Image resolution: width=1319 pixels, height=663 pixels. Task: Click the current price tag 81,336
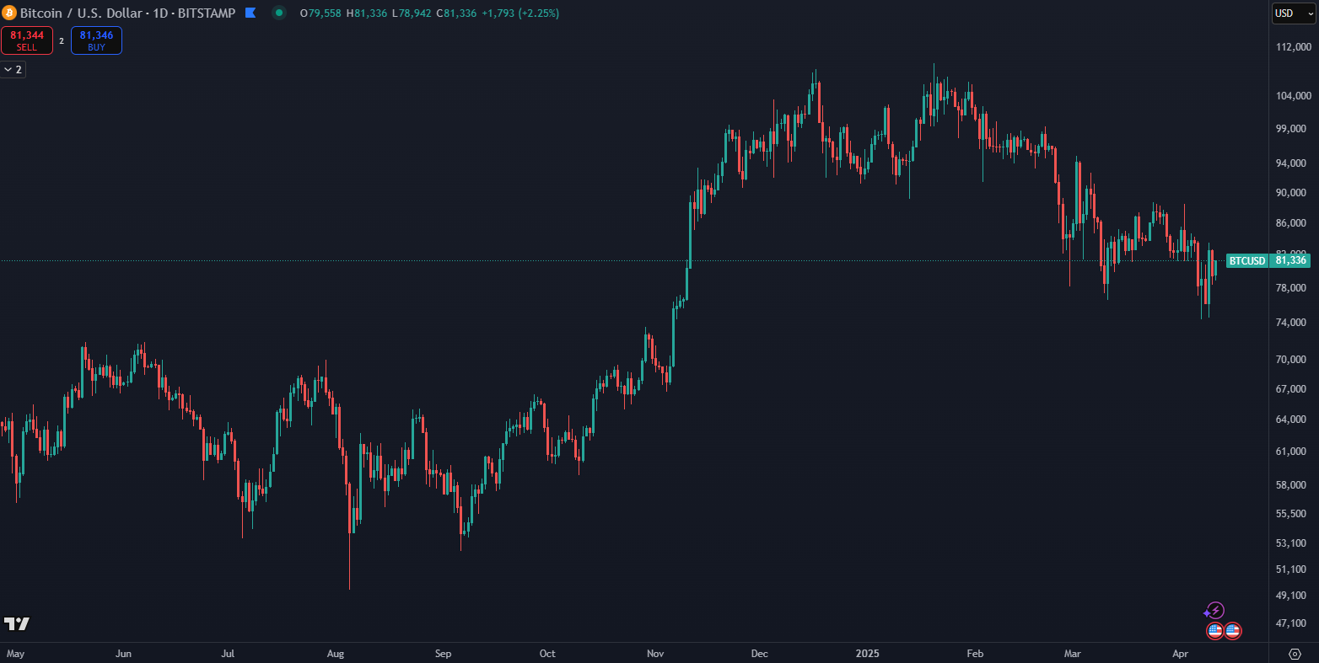[1291, 261]
